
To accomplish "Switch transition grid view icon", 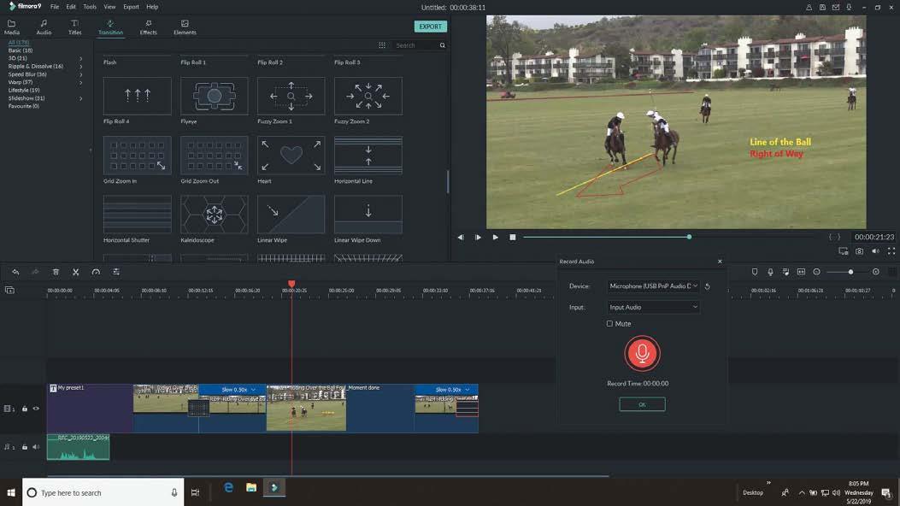I will point(382,45).
